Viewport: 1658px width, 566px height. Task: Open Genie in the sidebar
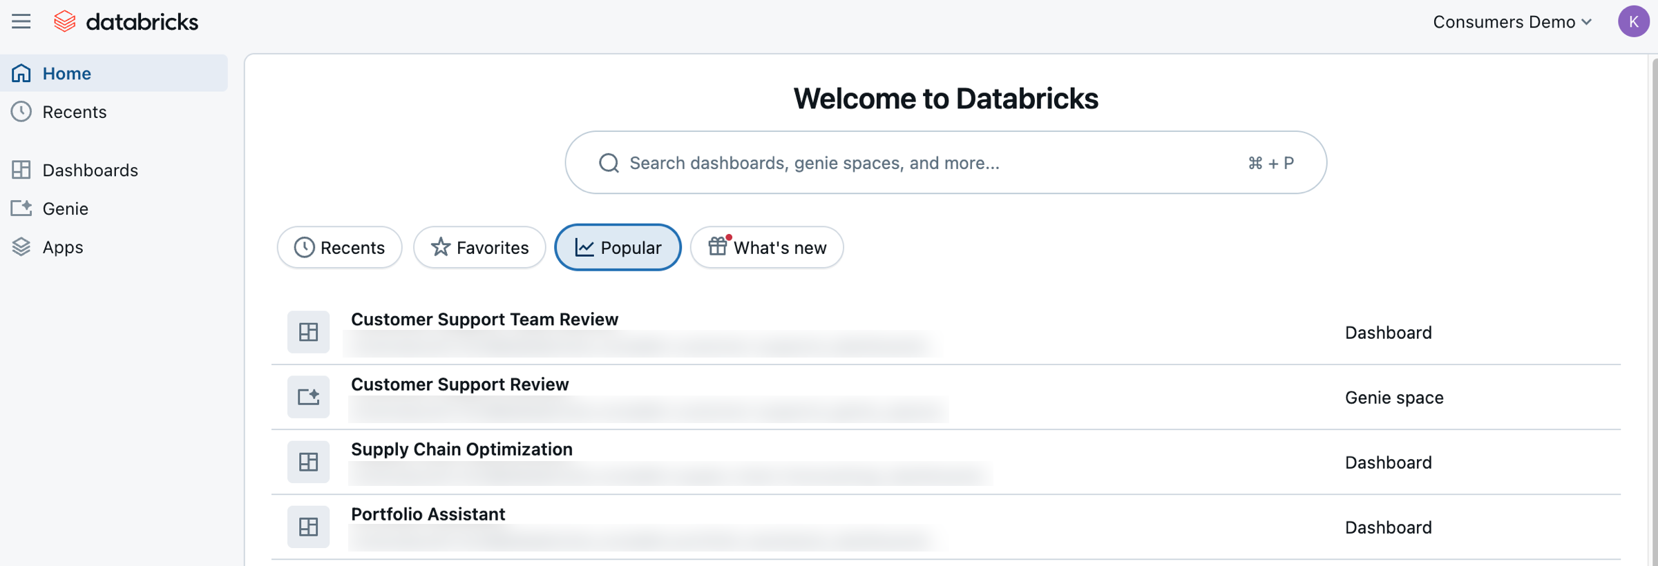(x=65, y=208)
